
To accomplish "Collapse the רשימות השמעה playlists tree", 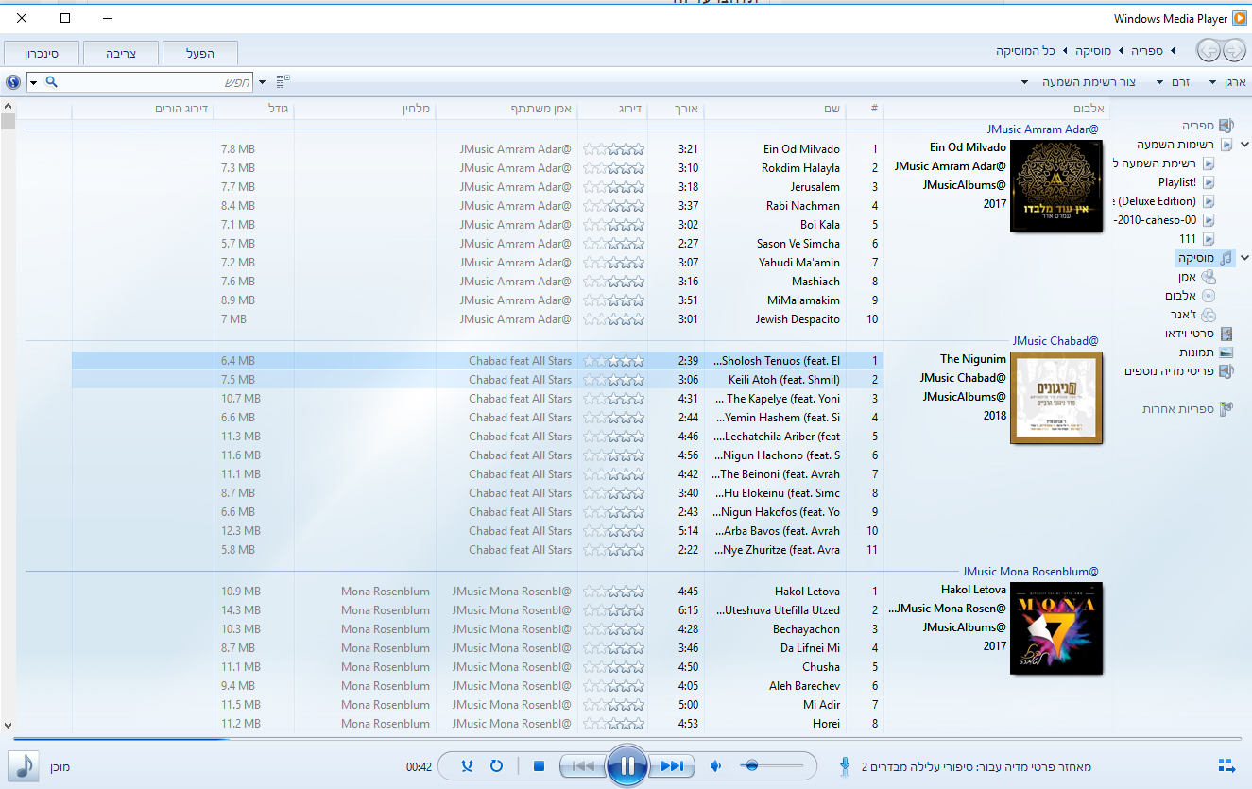I will 1244,145.
